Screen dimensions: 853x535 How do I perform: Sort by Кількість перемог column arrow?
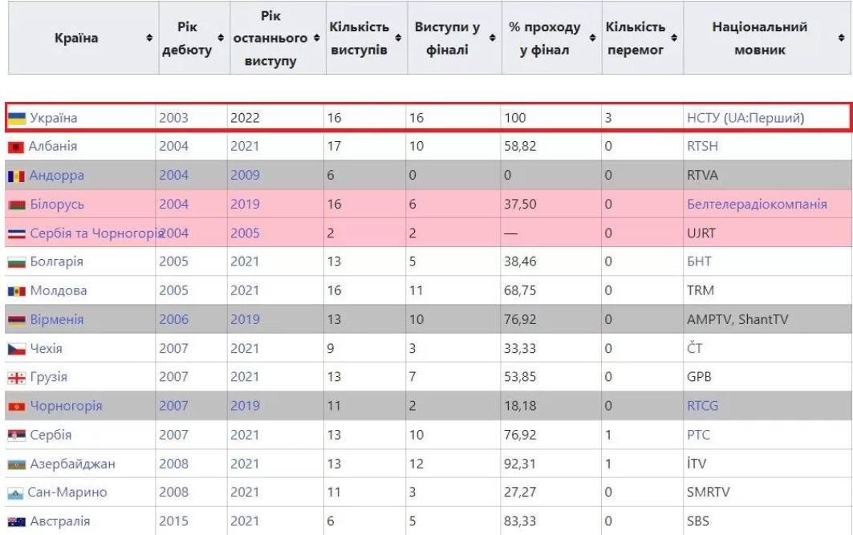click(x=676, y=39)
